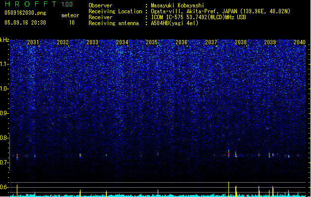Click the Receiving antenna label
The height and width of the screenshot is (197, 311).
click(x=114, y=23)
